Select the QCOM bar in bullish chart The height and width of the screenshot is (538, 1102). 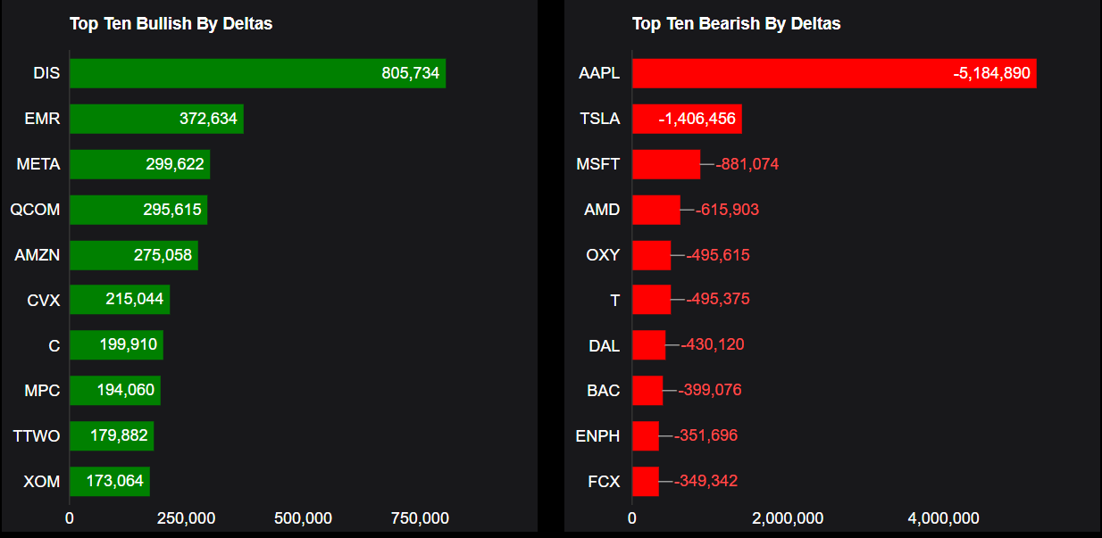tap(138, 210)
